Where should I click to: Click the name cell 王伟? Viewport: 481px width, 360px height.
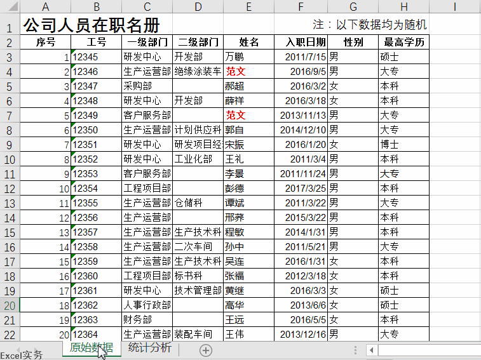(x=249, y=334)
